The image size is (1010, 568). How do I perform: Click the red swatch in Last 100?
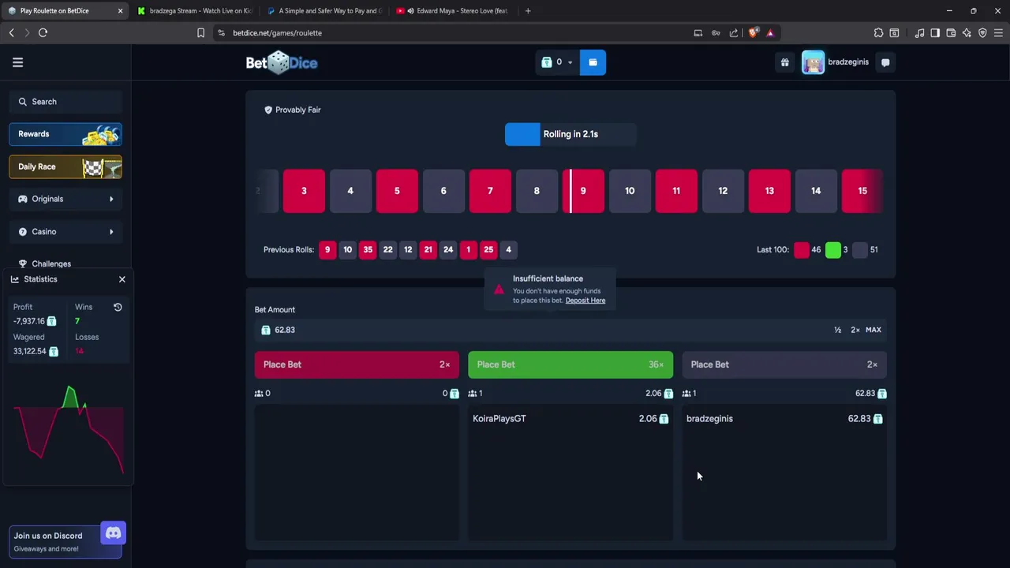tap(802, 250)
